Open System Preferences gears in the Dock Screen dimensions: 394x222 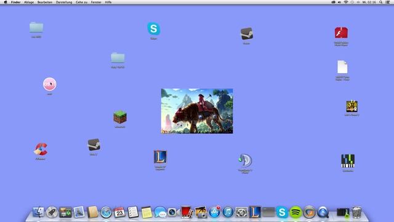[x=241, y=212]
